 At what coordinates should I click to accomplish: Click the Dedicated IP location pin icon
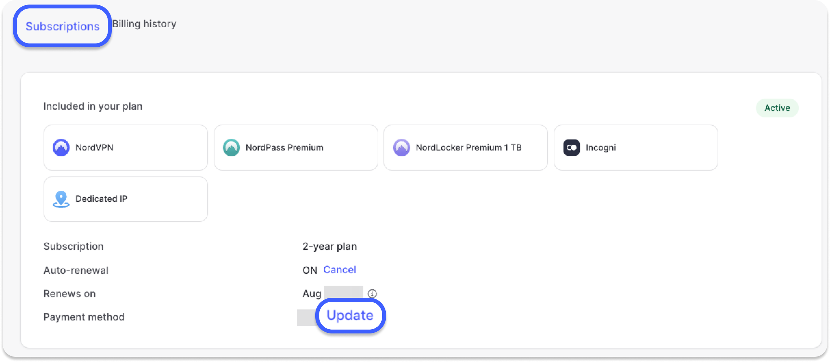(x=61, y=199)
